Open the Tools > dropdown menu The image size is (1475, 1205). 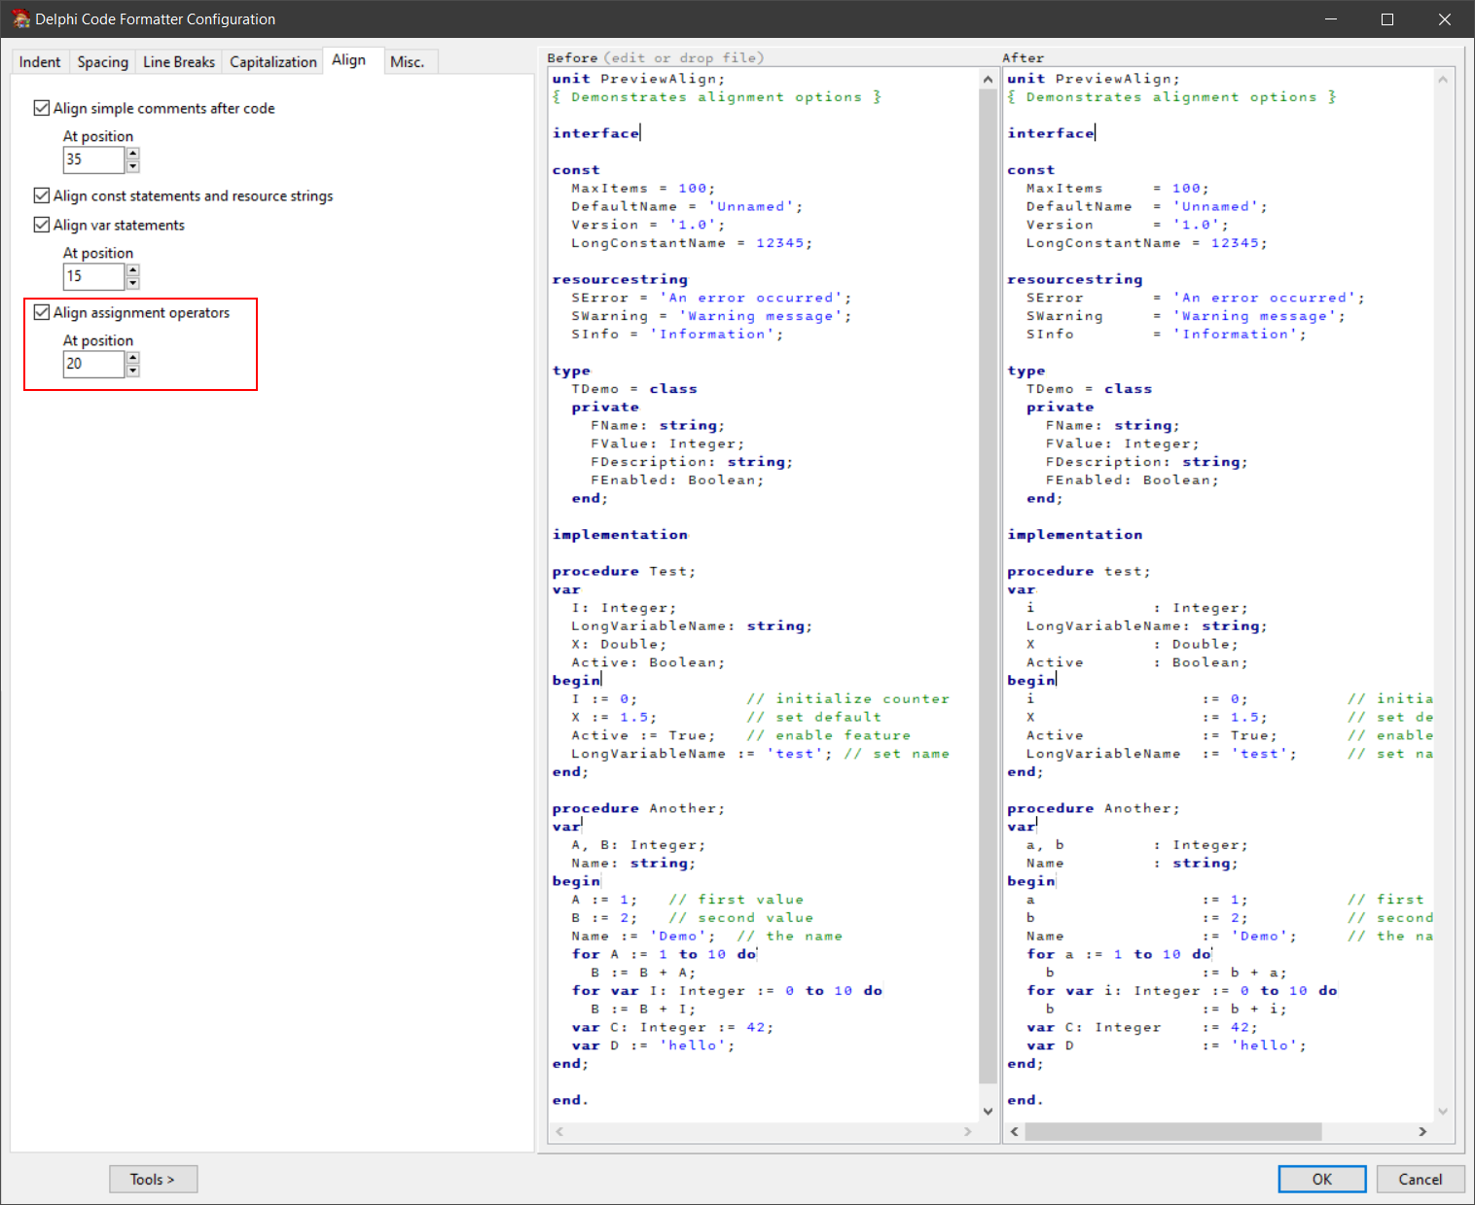153,1179
